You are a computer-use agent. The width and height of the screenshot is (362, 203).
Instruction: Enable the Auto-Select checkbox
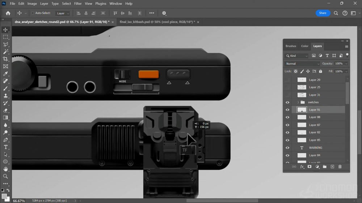33,13
